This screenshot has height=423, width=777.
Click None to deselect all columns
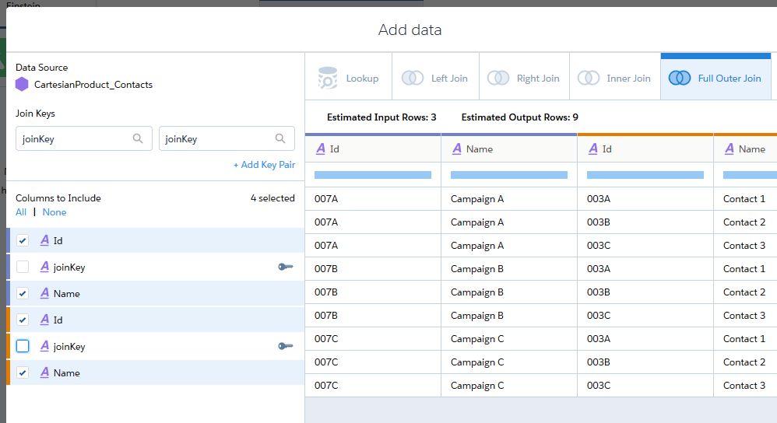point(54,212)
